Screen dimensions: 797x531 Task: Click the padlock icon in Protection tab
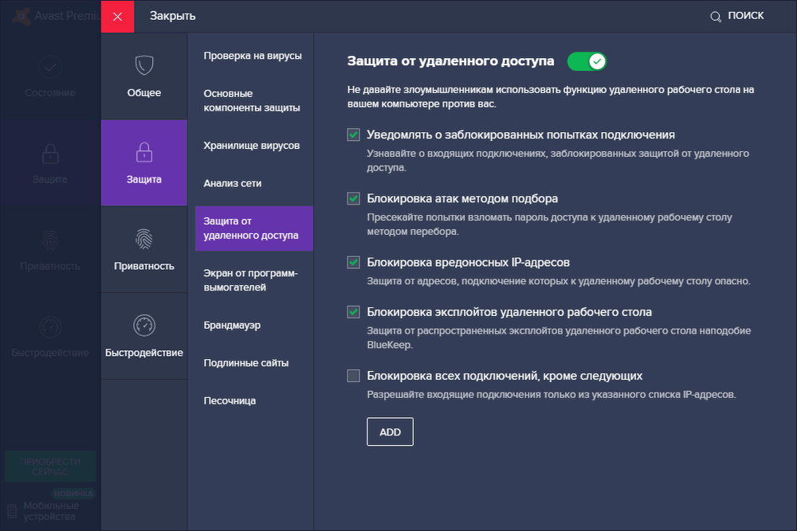[x=144, y=151]
